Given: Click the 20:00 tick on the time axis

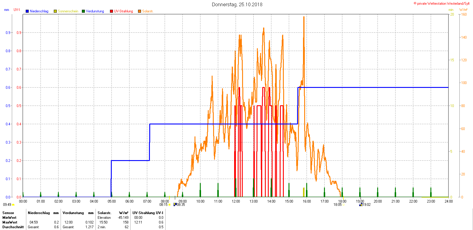Looking at the screenshot, I should click(x=378, y=201).
